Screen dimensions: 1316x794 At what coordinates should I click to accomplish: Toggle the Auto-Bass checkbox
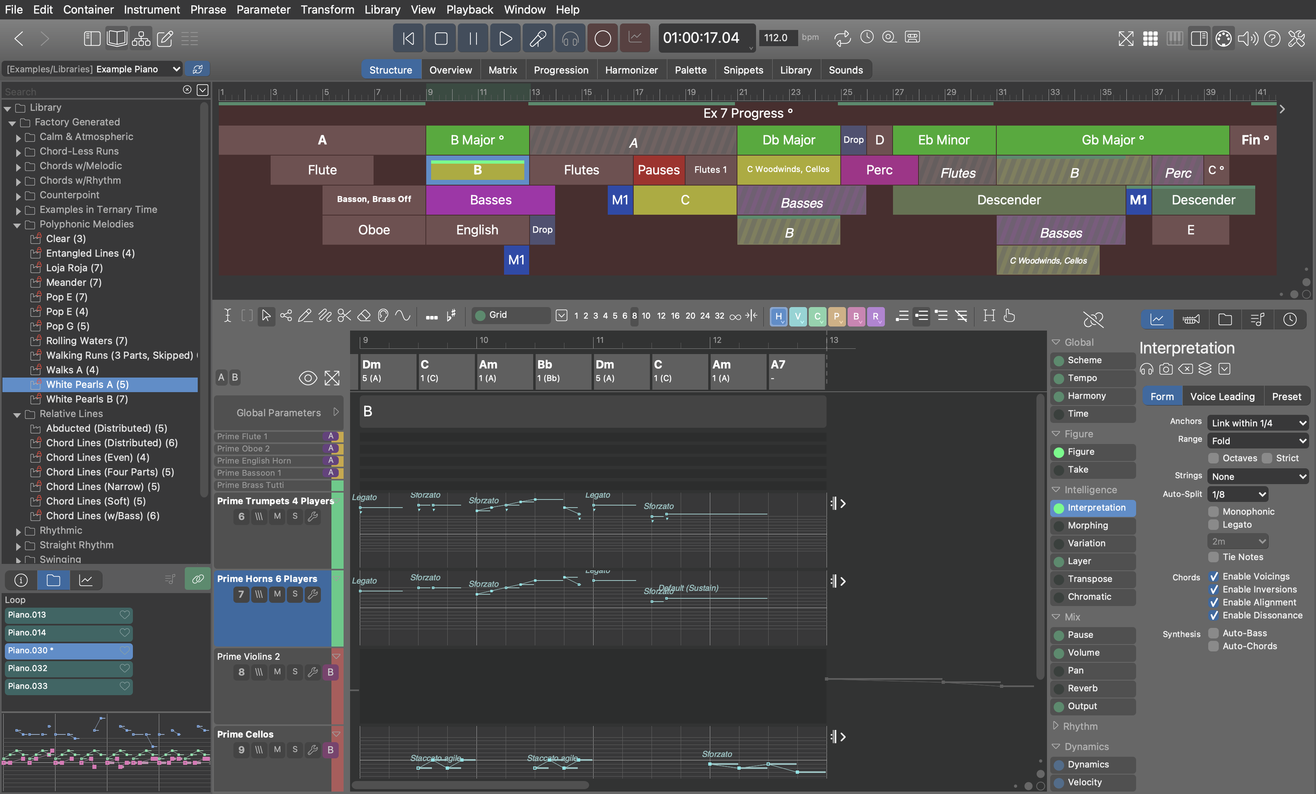coord(1213,633)
